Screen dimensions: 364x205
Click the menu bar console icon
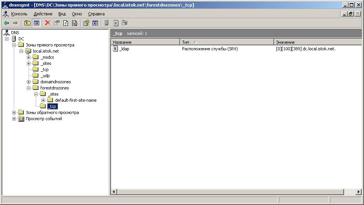[6, 14]
